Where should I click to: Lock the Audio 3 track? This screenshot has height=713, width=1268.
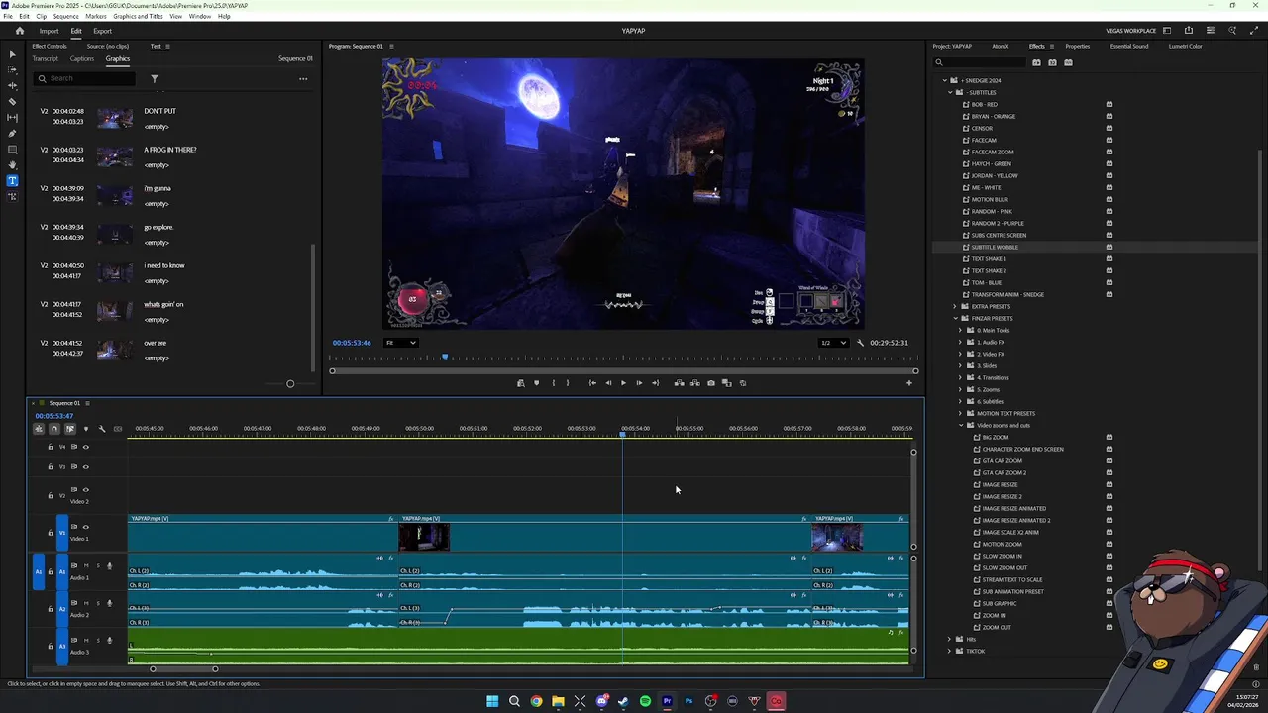click(x=51, y=647)
